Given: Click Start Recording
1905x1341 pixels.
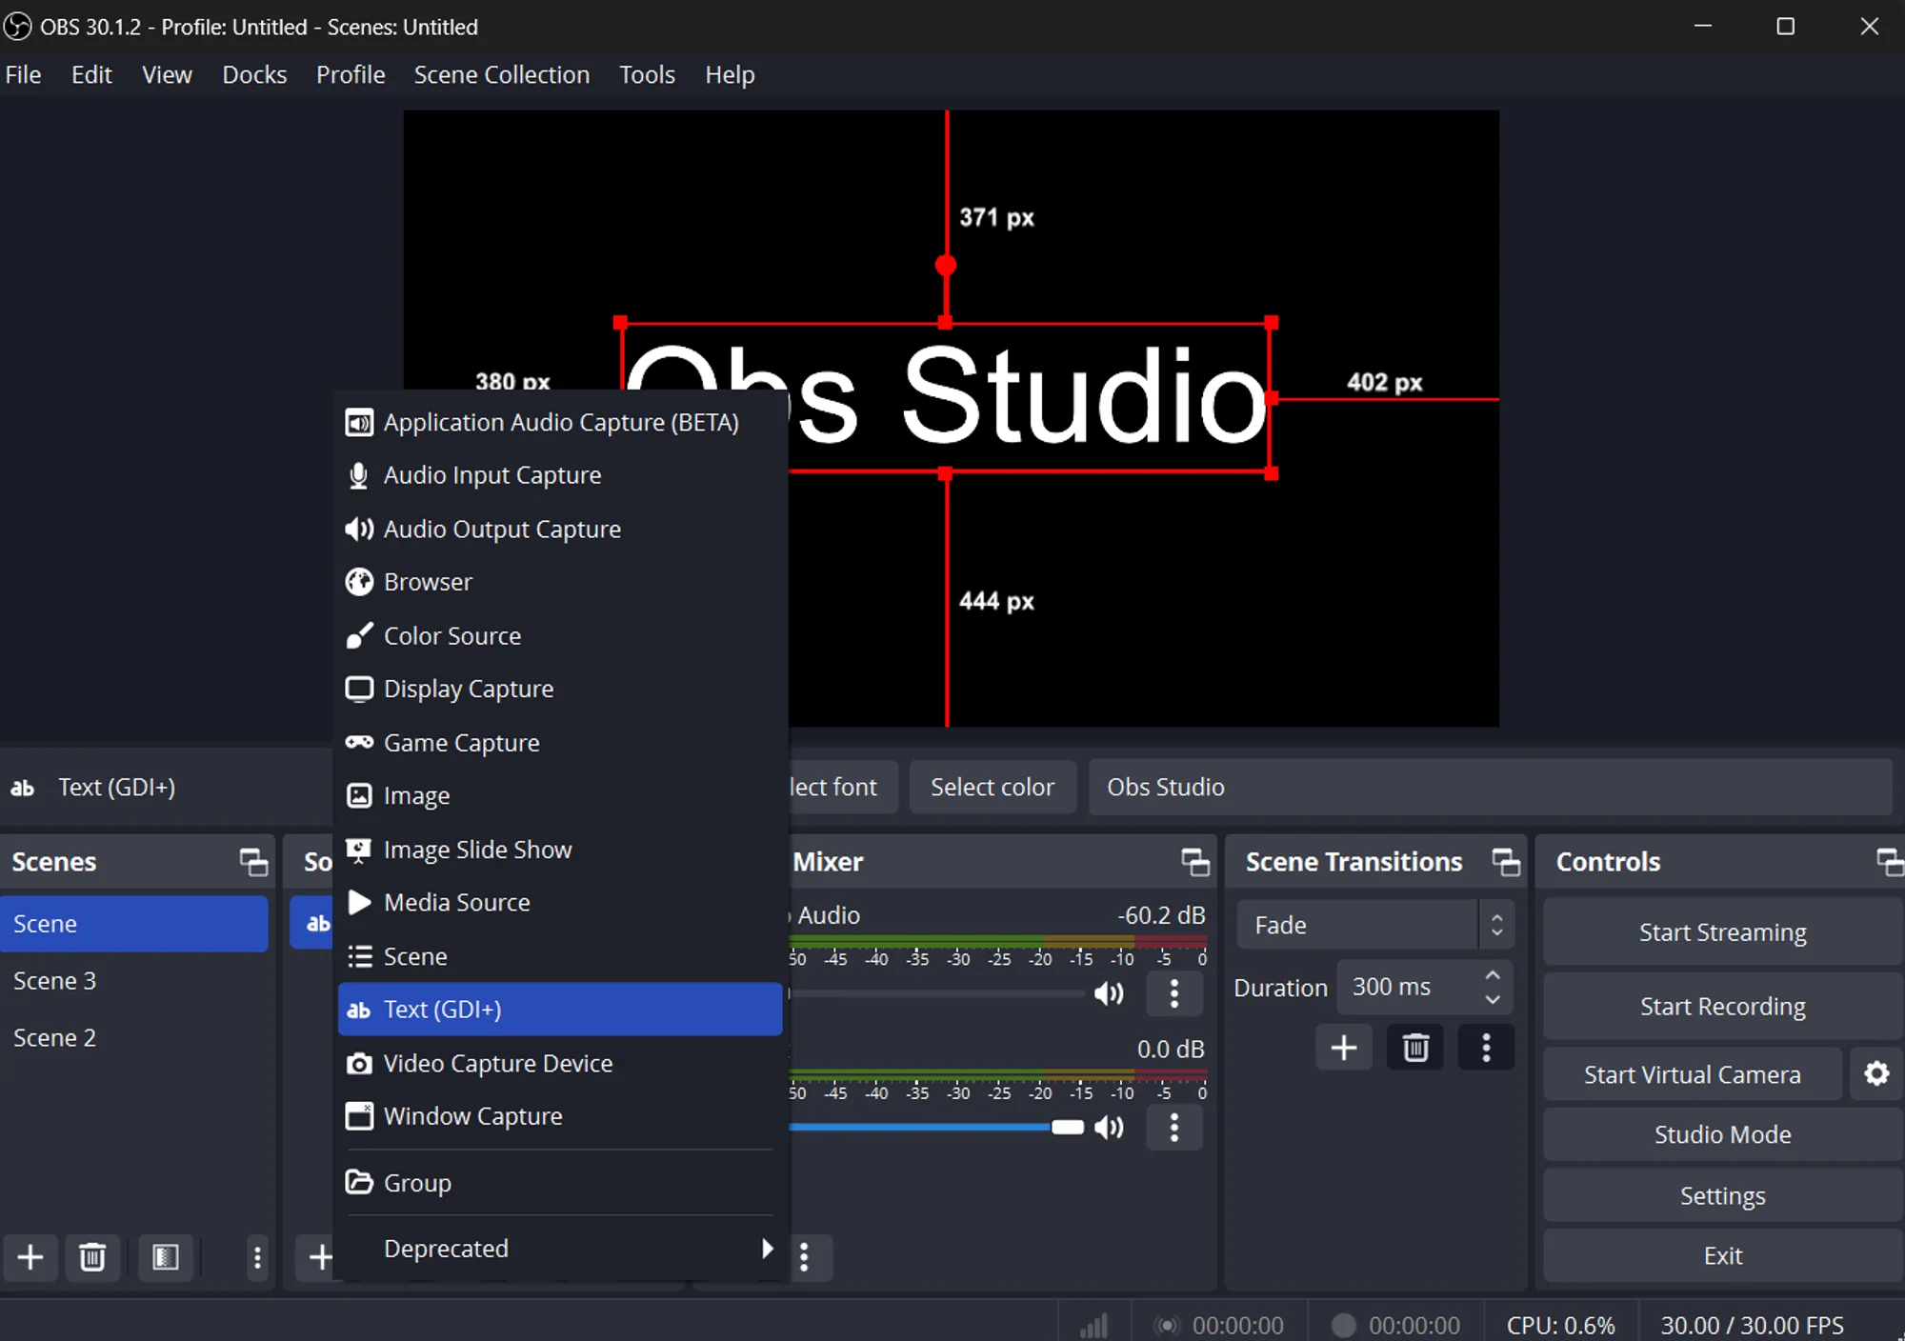Looking at the screenshot, I should [1722, 1007].
